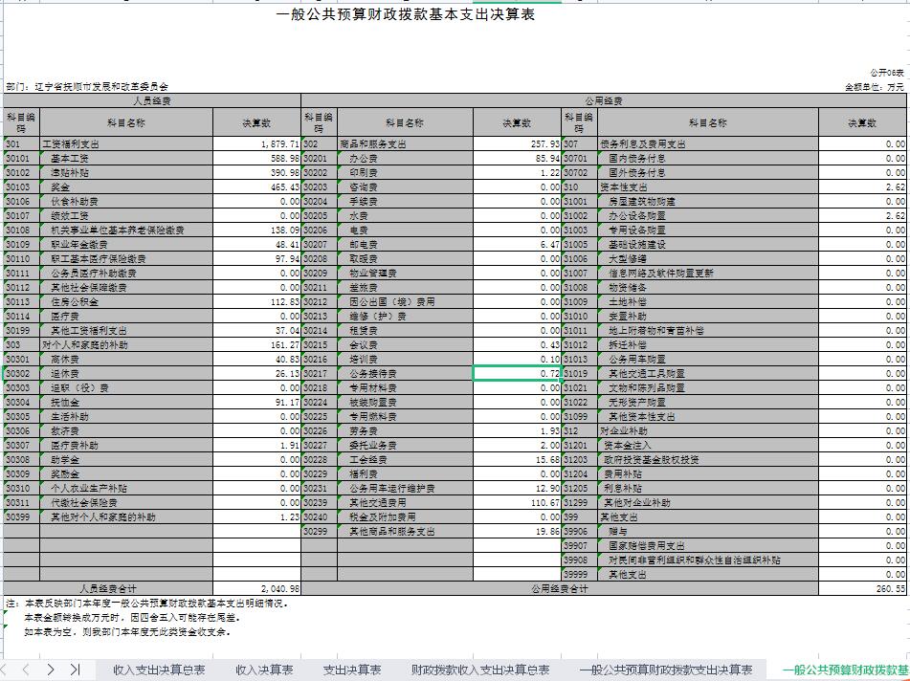Jump to the last sheet tab arrow
Viewport: 910px width, 681px height.
point(76,670)
